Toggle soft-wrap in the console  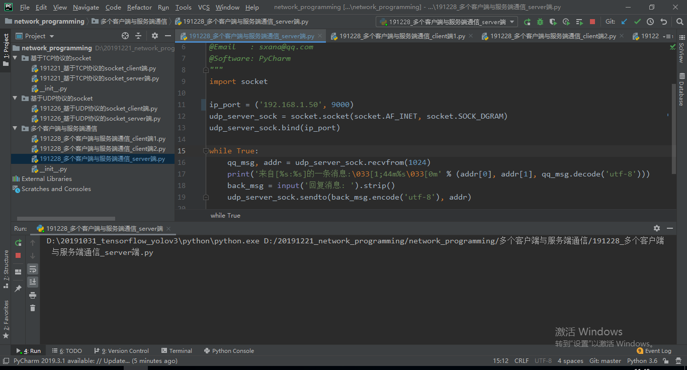tap(32, 269)
